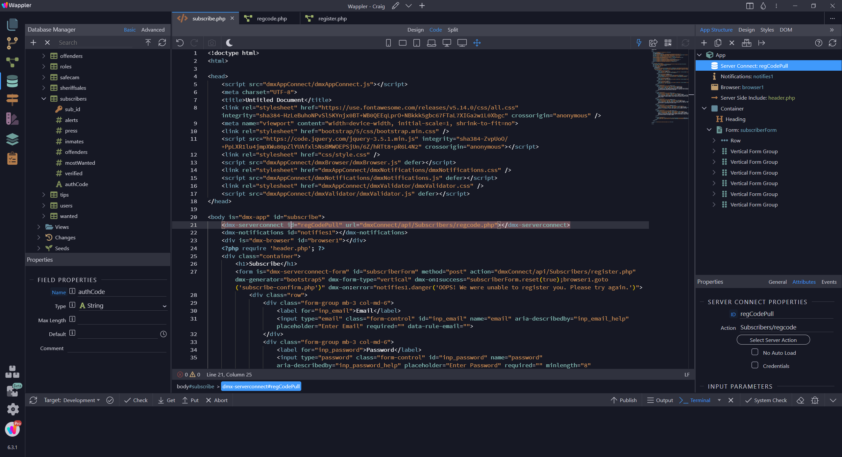Expand the Row node in App Structure

pos(714,140)
